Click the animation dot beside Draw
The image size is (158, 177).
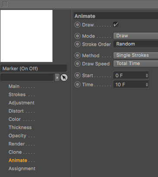77,25
